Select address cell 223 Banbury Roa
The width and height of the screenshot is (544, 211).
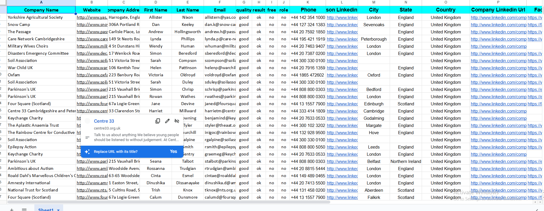124,75
